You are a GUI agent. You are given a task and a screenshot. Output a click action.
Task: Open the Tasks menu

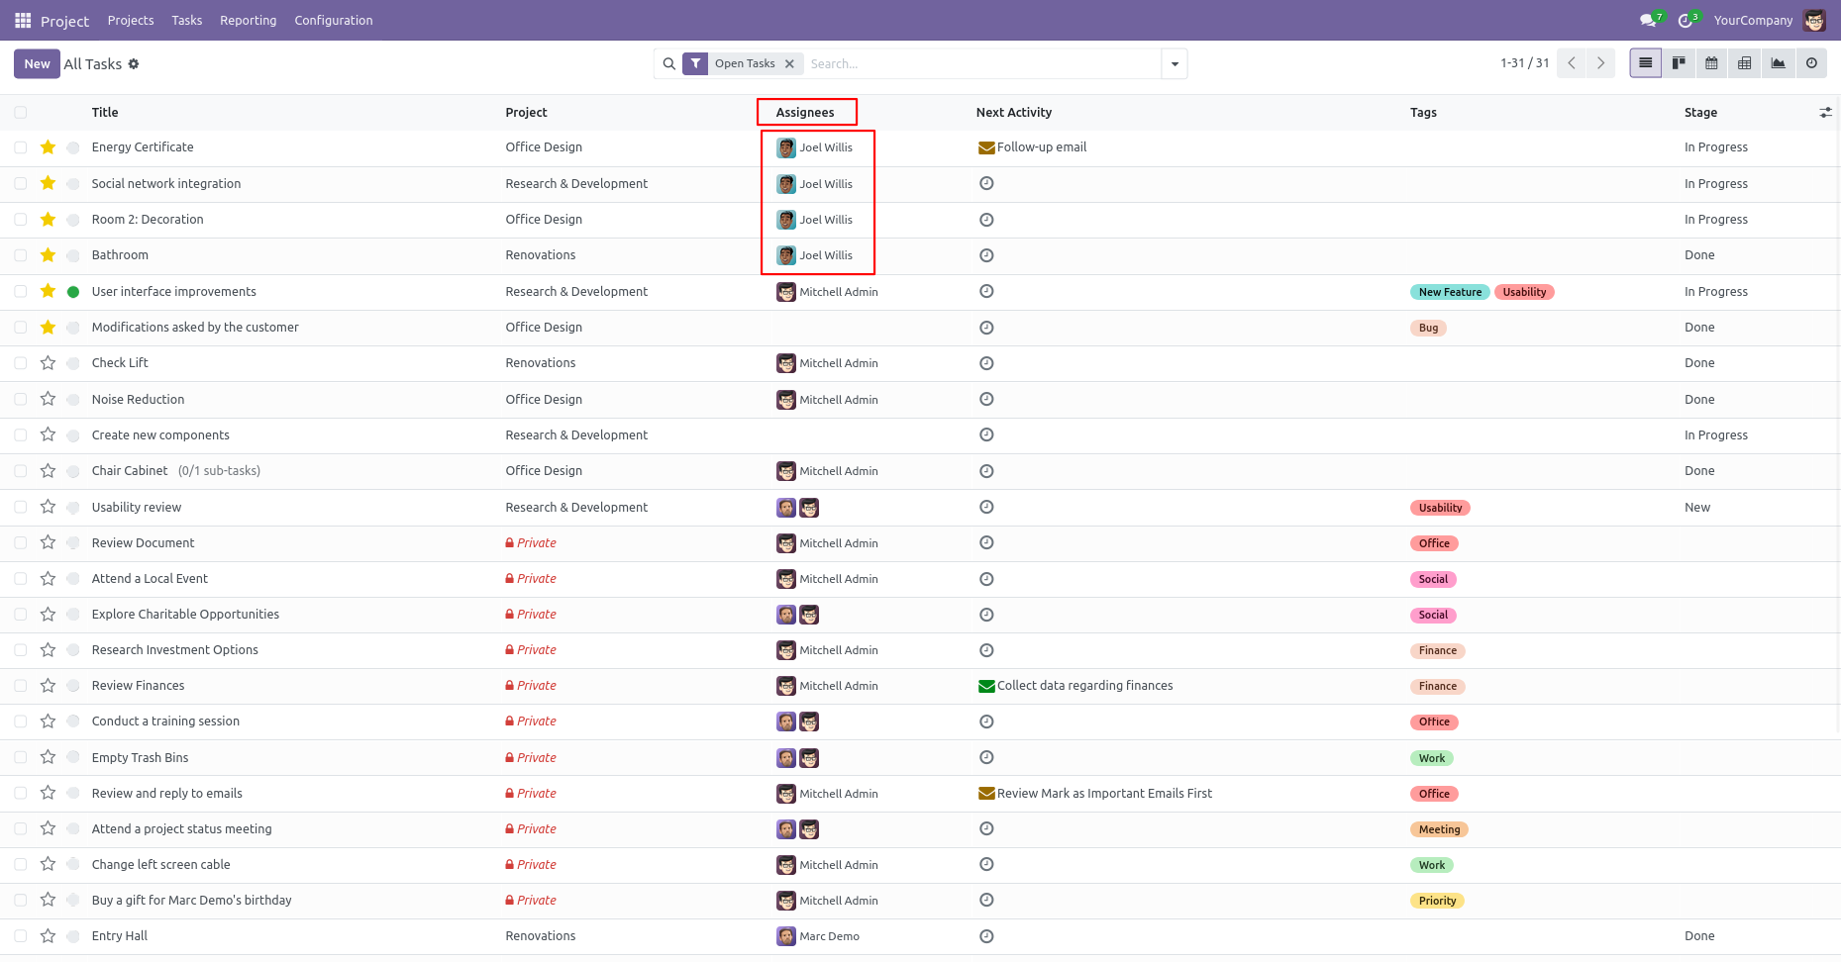186,20
